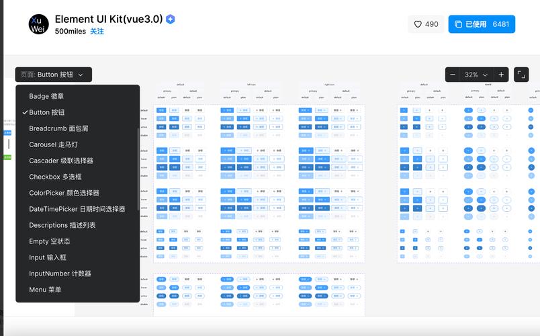Click the heart like icon
This screenshot has width=540, height=336.
(418, 24)
